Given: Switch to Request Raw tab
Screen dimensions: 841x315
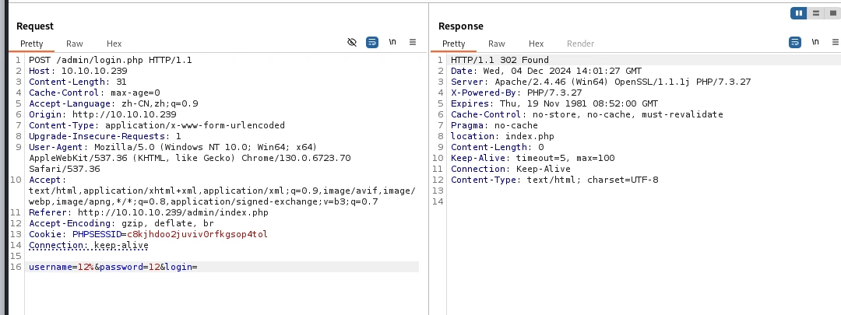Looking at the screenshot, I should point(75,44).
